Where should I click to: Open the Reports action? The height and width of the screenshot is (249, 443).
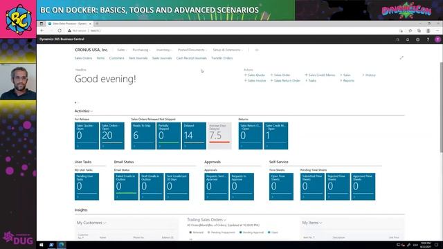coord(347,81)
